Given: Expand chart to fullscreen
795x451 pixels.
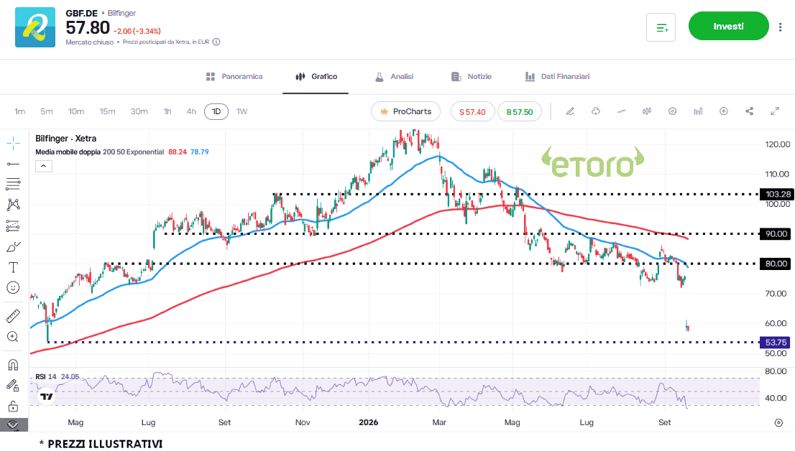Looking at the screenshot, I should click(775, 111).
